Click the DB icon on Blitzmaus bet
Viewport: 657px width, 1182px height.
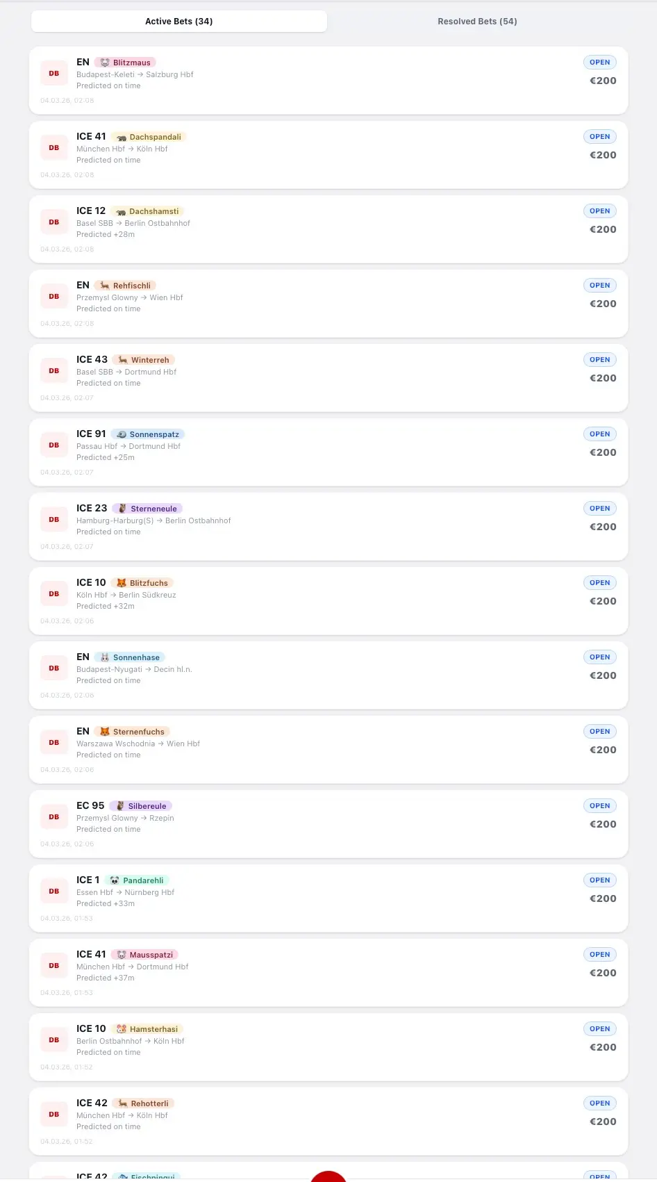click(x=54, y=74)
